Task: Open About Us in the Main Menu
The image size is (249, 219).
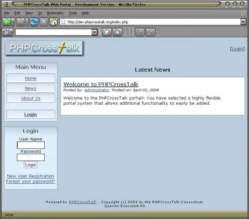Action: (x=31, y=98)
